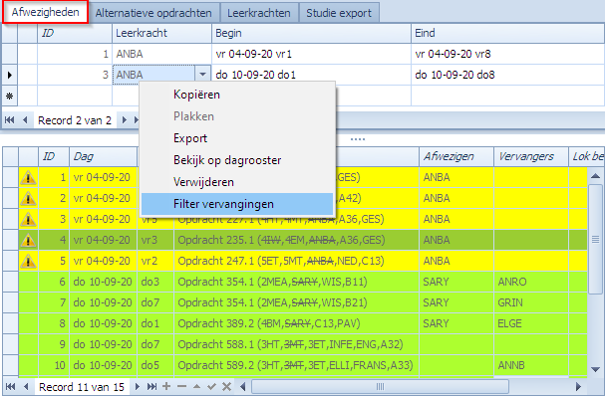The image size is (605, 396).
Task: Jump to last record in lower navigator
Action: (x=152, y=386)
